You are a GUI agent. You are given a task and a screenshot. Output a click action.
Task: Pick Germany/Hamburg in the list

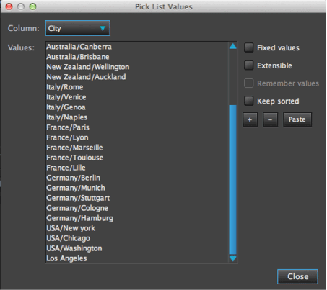tap(137, 218)
